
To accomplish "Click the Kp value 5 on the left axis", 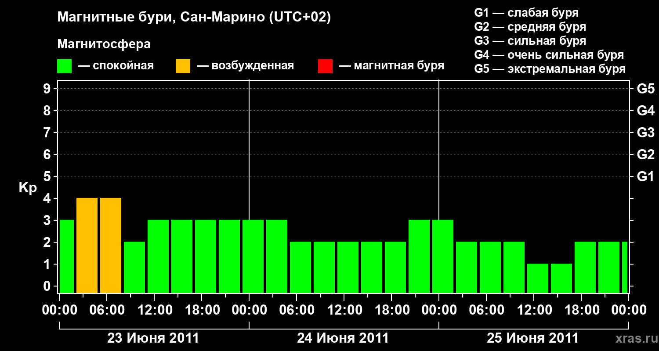I will coord(47,176).
